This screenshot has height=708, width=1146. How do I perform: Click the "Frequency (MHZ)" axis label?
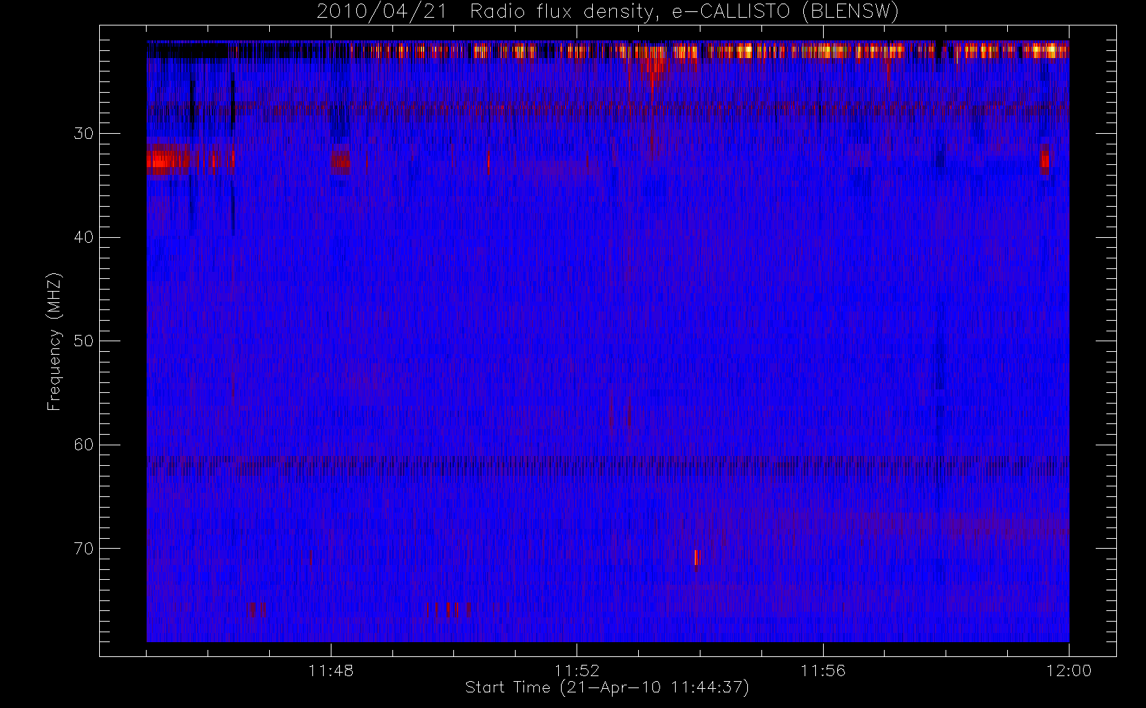(x=55, y=341)
